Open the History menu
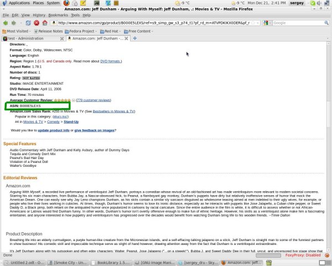 (x=39, y=15)
